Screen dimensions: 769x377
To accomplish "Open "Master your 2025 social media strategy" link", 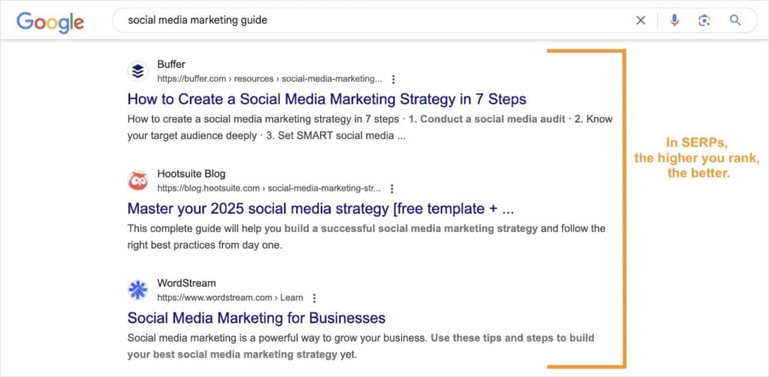I will (321, 208).
